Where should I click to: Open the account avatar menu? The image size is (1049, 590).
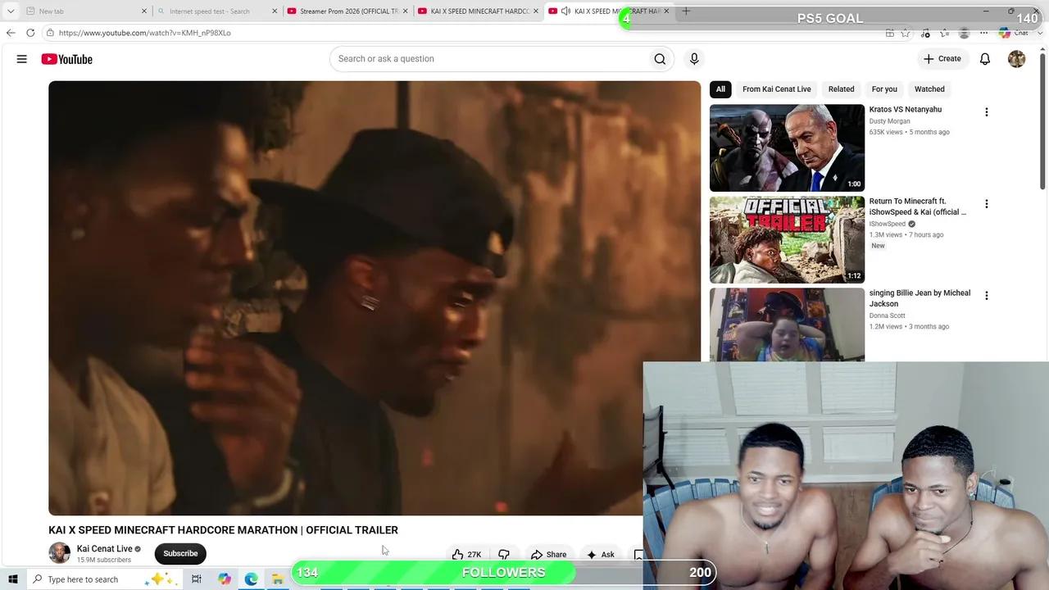click(1016, 59)
